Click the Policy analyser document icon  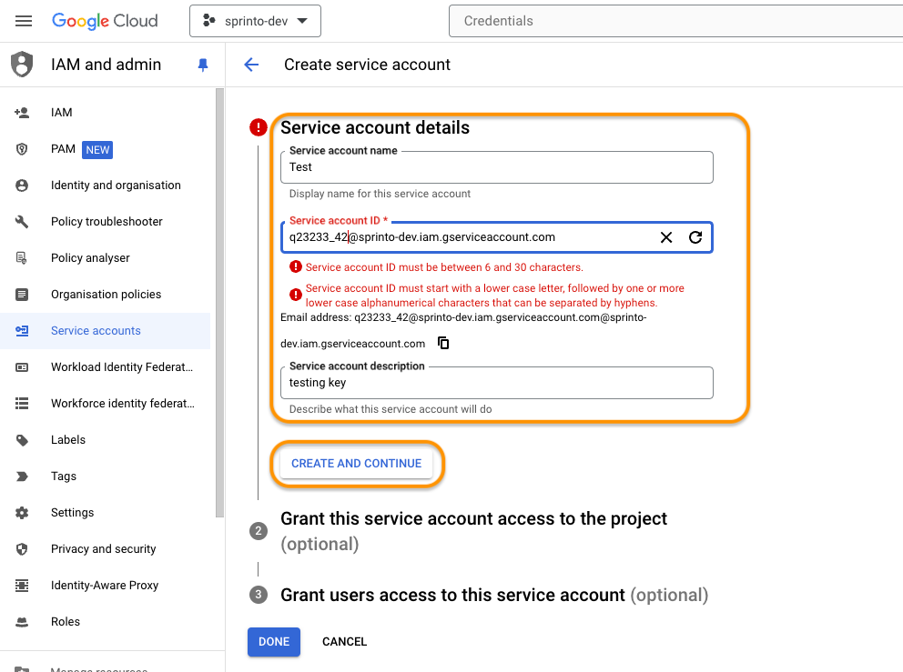click(22, 257)
